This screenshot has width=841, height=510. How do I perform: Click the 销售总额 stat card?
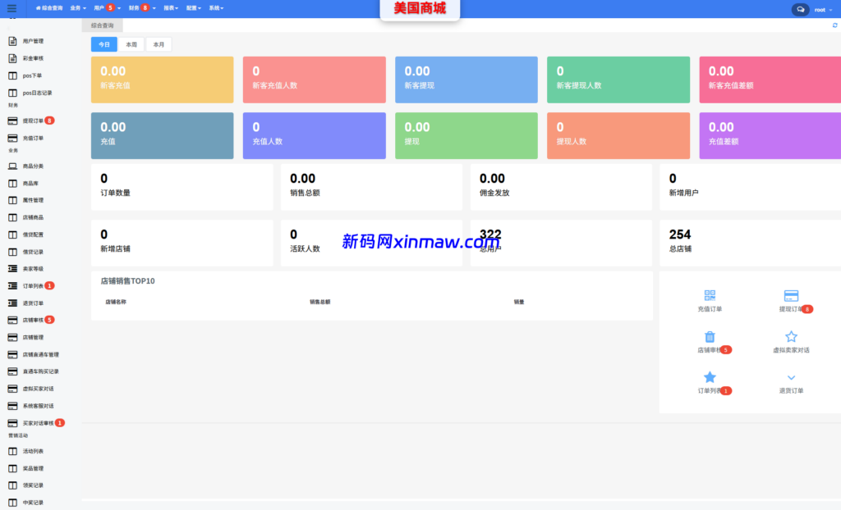371,187
